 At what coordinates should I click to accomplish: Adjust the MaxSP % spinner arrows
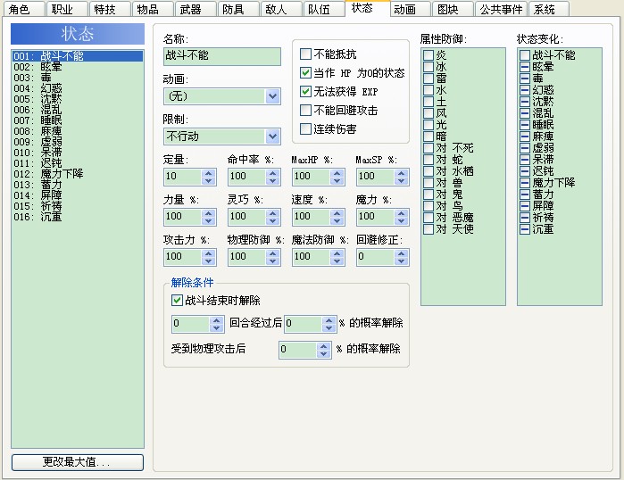point(401,177)
